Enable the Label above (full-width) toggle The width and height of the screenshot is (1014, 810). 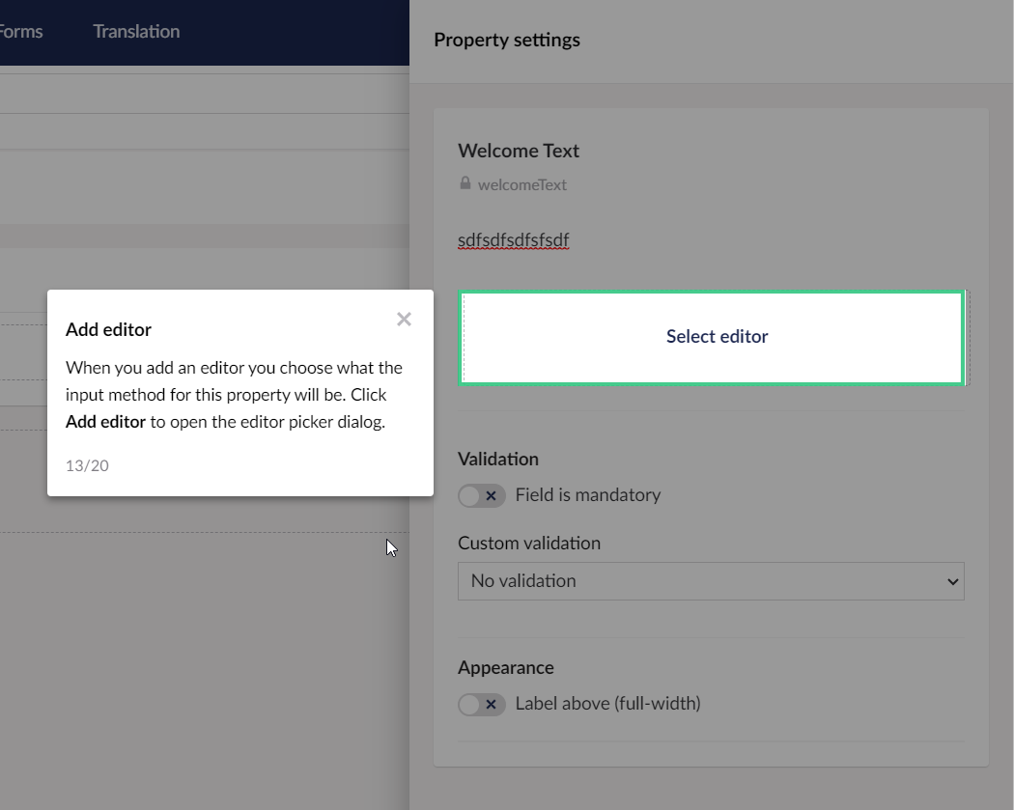point(481,704)
